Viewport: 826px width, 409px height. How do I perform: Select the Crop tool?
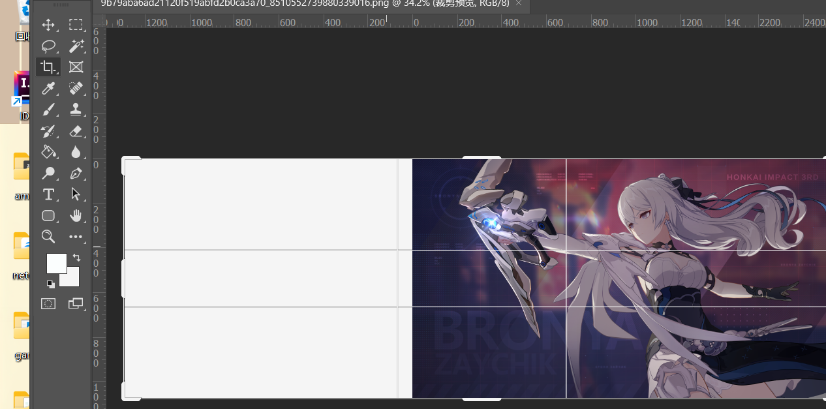point(48,67)
